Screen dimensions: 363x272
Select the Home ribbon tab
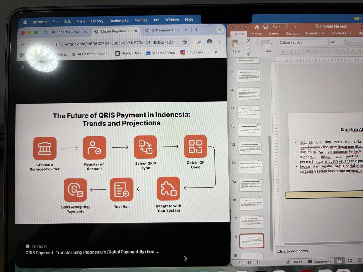pos(238,34)
